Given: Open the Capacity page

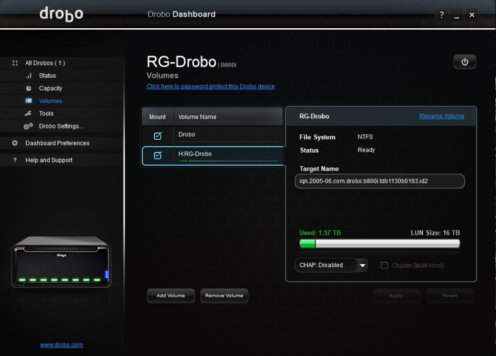Looking at the screenshot, I should point(62,88).
